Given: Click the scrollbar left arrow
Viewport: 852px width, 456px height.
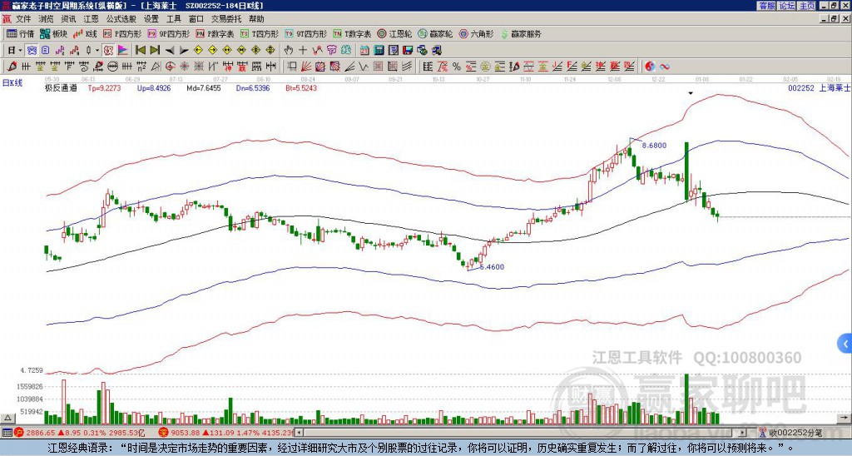Looking at the screenshot, I should tap(299, 433).
